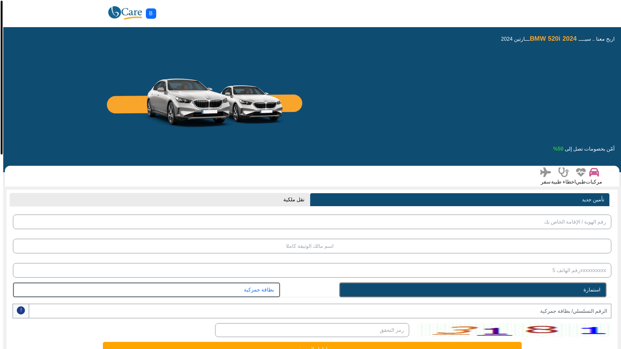
Task: Open the تأمين جديد tab
Action: pos(460,200)
